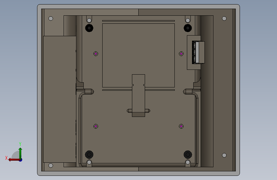Pick the upper-left magenta-centered screw hole
The height and width of the screenshot is (180, 277).
pyautogui.click(x=96, y=54)
